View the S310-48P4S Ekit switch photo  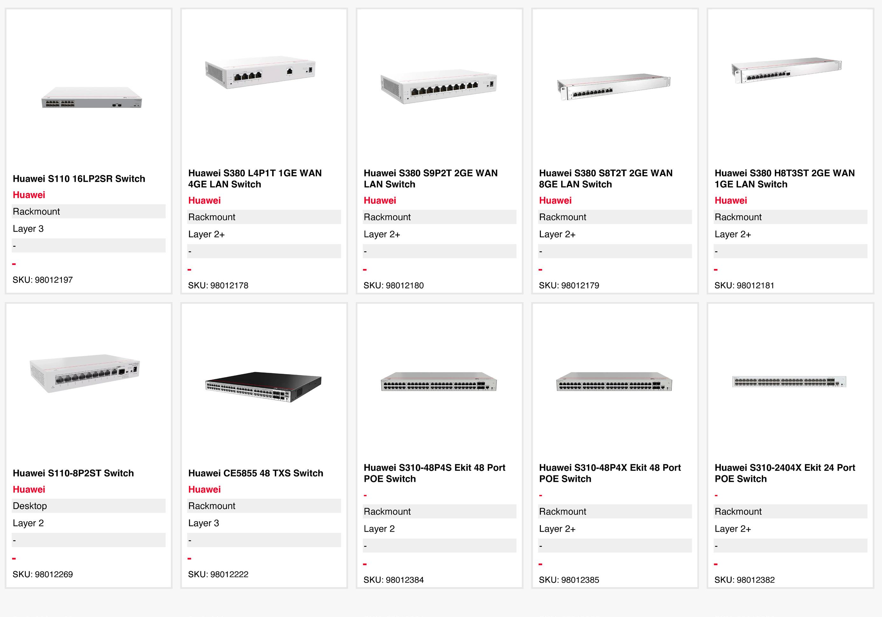[438, 382]
